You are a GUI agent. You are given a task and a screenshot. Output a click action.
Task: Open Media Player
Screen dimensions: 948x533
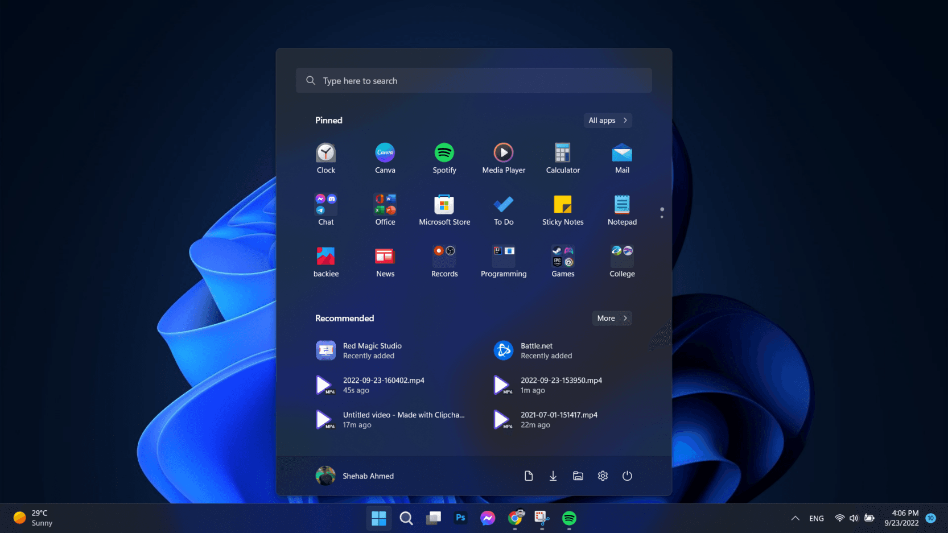pyautogui.click(x=504, y=158)
